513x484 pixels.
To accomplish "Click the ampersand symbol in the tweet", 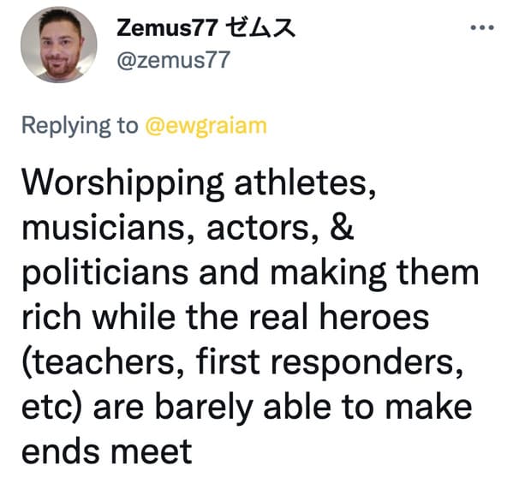I will point(342,227).
